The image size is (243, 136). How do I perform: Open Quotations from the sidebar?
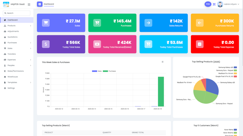[x=12, y=37]
